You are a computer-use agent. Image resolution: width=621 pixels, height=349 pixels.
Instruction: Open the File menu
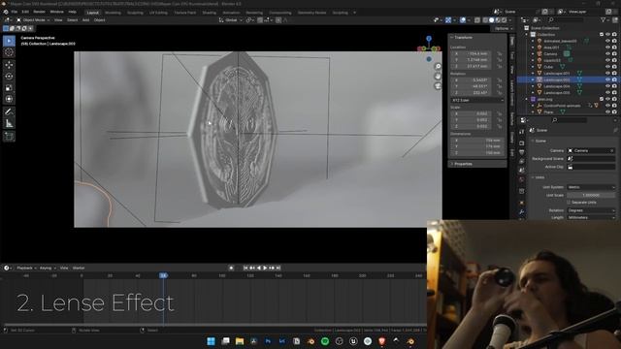coord(15,13)
